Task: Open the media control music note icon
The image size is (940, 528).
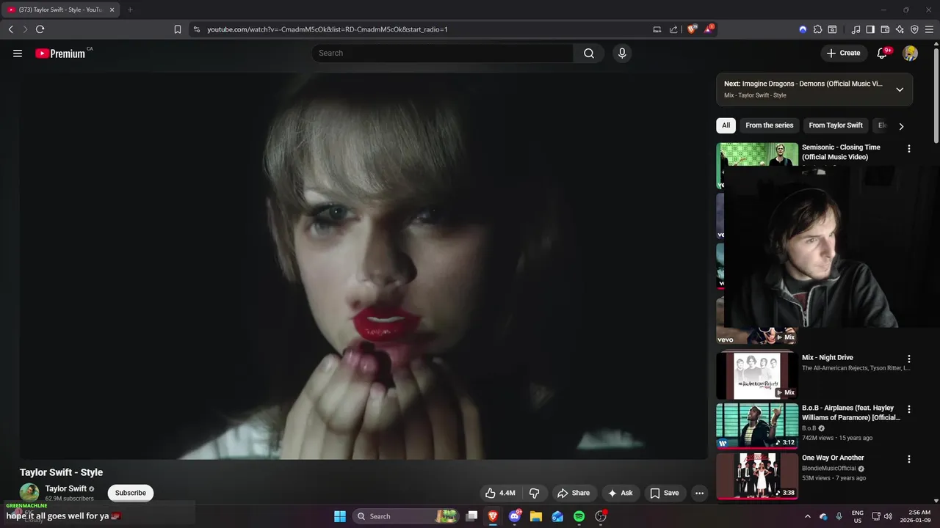Action: (856, 29)
